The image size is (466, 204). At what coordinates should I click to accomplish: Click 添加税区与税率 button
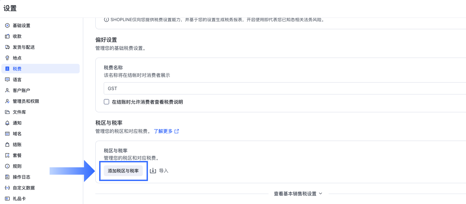tap(123, 171)
